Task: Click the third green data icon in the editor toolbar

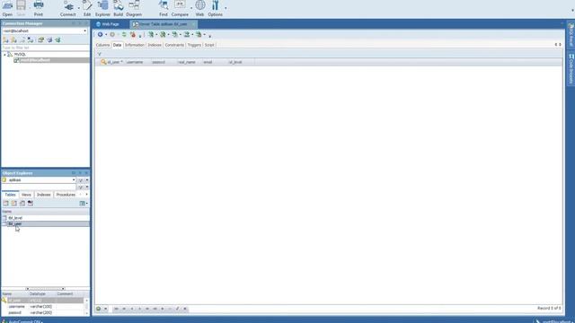Action: 175,34
